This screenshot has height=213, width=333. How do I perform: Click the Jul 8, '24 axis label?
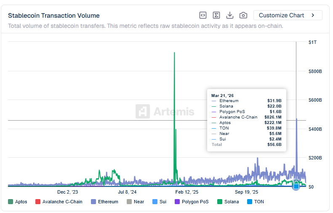click(x=127, y=192)
